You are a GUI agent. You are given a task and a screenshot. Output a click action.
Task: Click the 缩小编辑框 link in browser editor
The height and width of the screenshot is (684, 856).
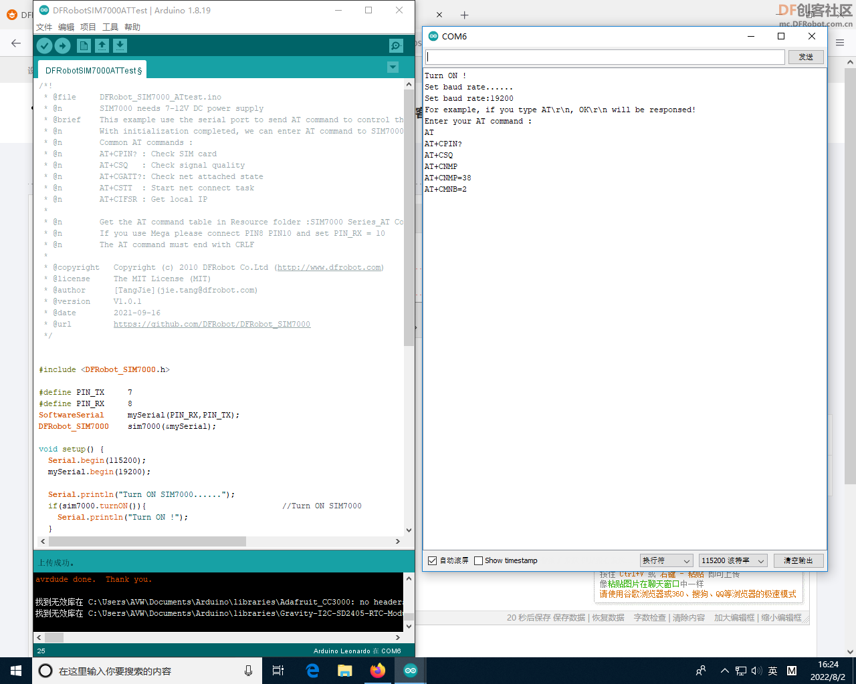click(781, 618)
